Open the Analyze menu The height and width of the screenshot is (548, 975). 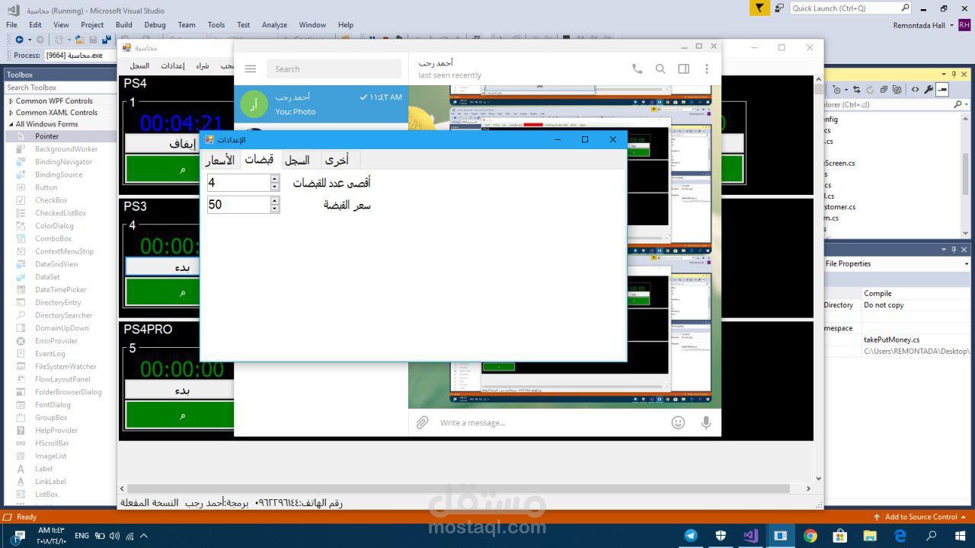click(x=274, y=24)
